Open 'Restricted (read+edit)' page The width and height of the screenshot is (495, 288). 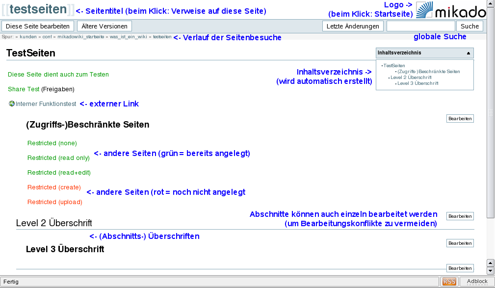coord(59,172)
